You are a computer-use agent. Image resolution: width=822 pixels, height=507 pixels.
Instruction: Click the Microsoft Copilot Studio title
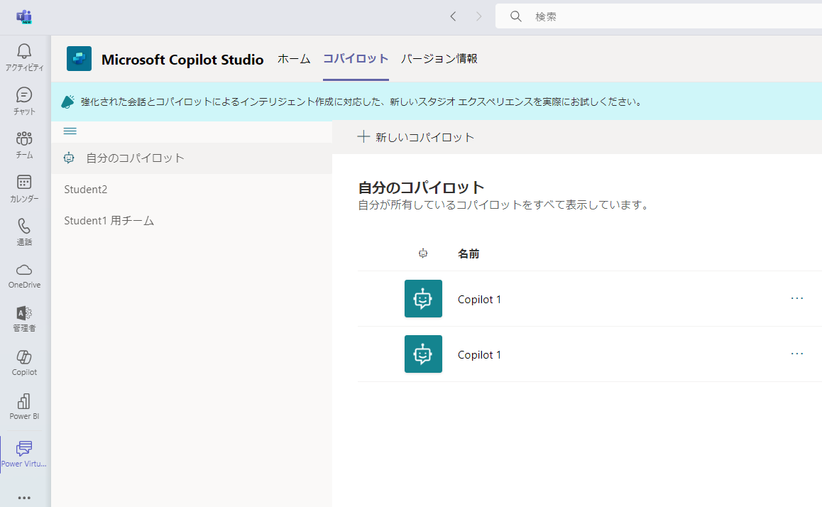pos(182,59)
